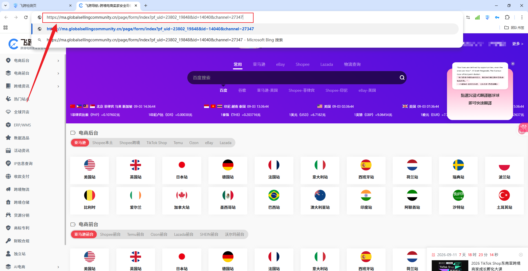Open the 团队书签 bookmarks folder
Screen dimensions: 528x271
tap(514, 28)
